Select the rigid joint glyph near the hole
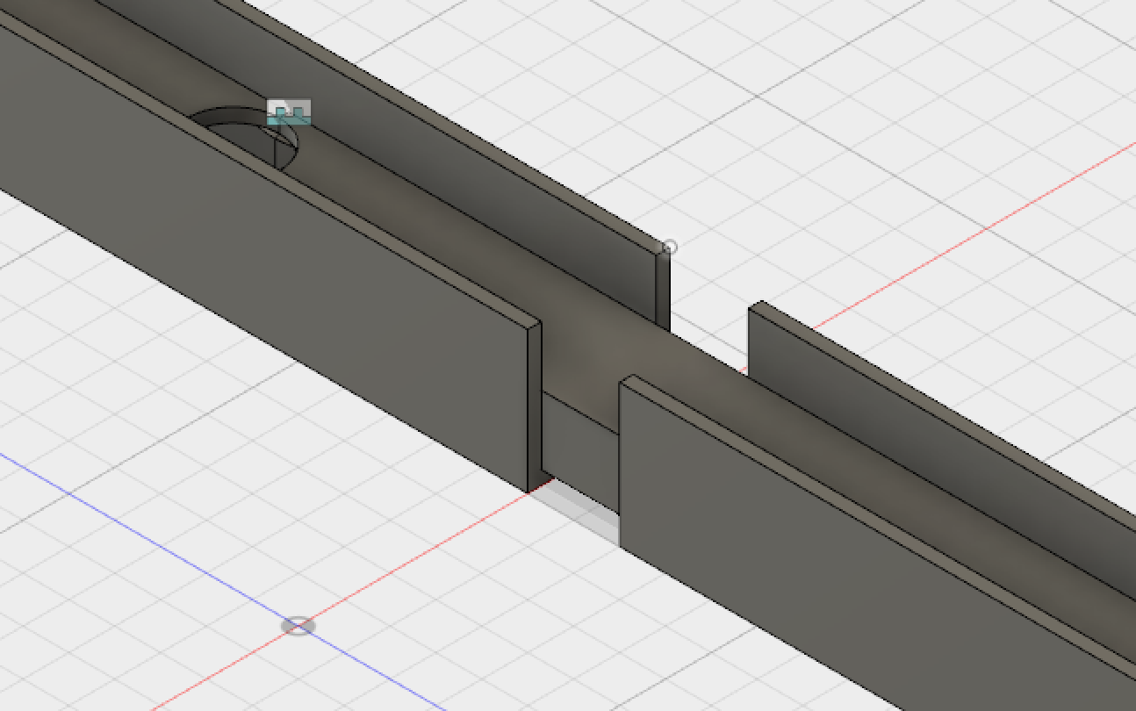The width and height of the screenshot is (1136, 711). point(289,112)
